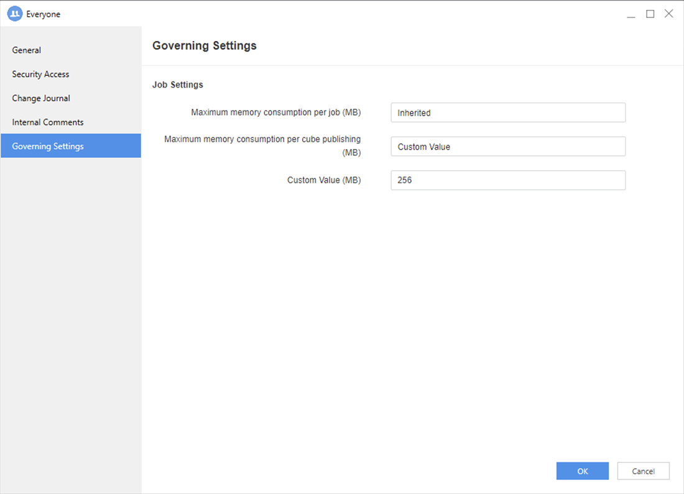Close the Everyone dialog window
684x494 pixels.
[x=668, y=14]
